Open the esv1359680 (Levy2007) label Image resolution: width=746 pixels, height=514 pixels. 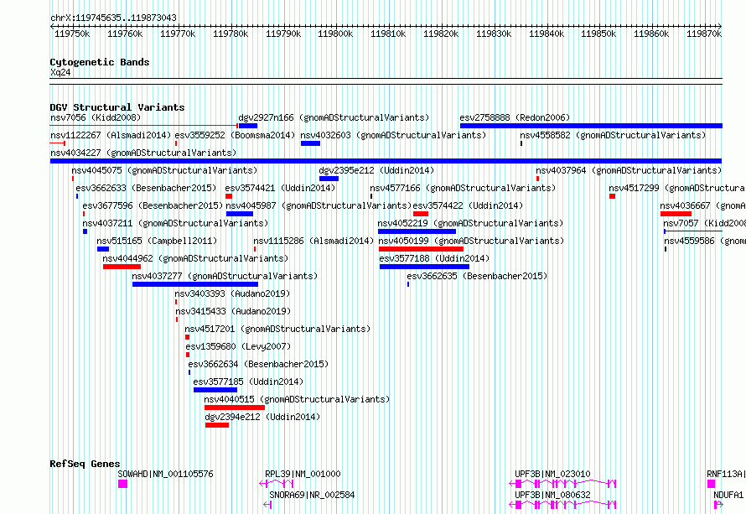point(238,346)
